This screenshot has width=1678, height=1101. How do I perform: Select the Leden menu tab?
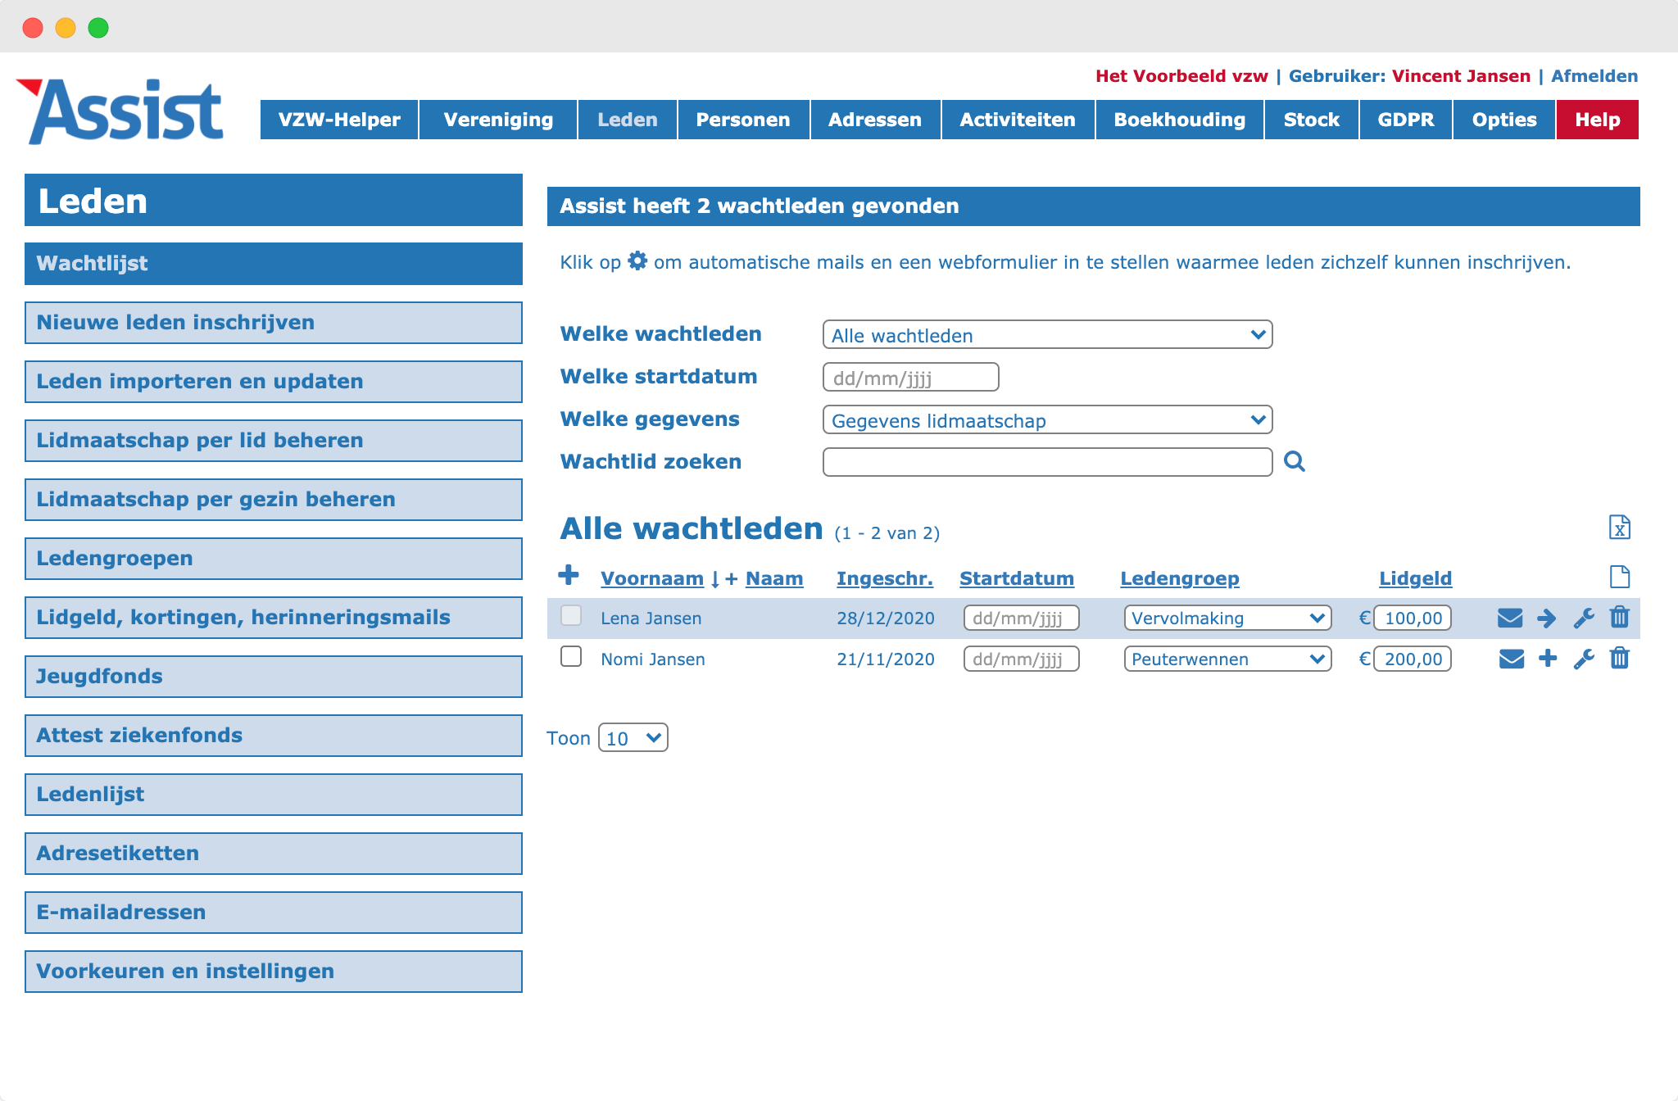tap(628, 120)
